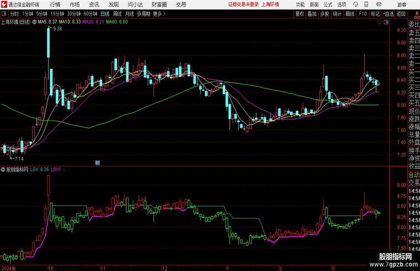Click the 9.20 price axis label
The image size is (420, 271).
(x=401, y=31)
